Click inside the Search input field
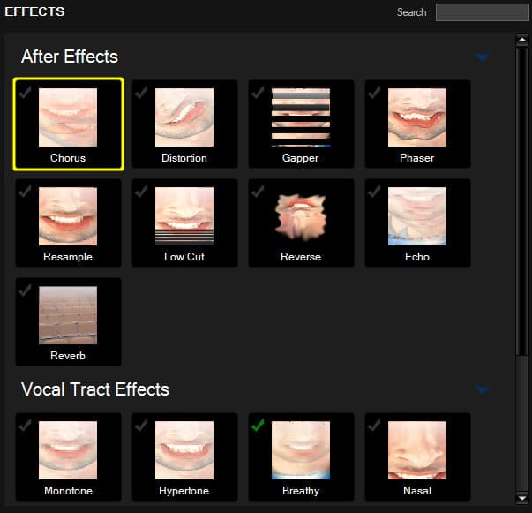 click(x=481, y=12)
